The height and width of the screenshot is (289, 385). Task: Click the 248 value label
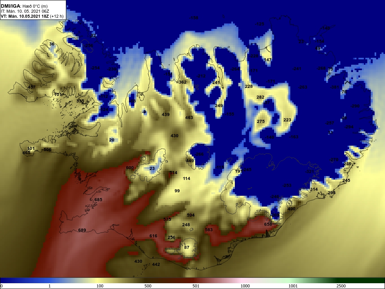coord(186,225)
